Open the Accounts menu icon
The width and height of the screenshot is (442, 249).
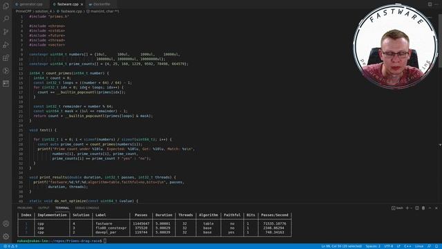tap(6, 223)
